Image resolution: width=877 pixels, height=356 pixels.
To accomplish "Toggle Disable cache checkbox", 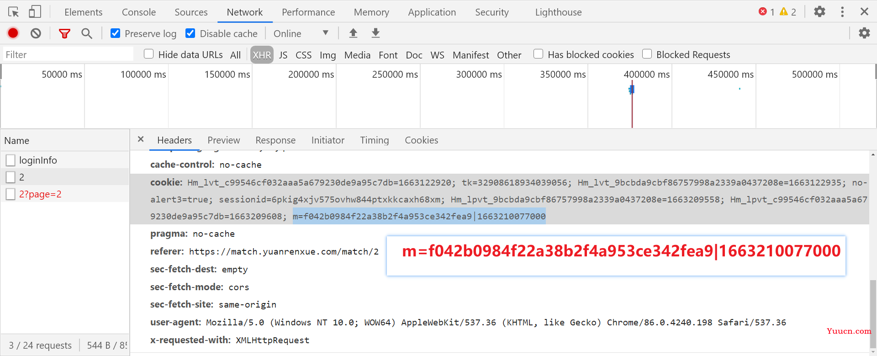I will pos(190,33).
